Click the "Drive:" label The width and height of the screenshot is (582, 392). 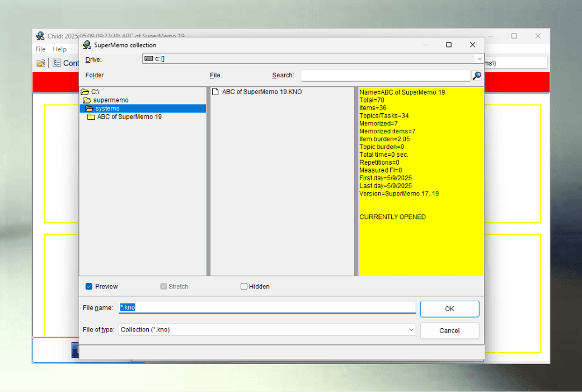[x=93, y=59]
